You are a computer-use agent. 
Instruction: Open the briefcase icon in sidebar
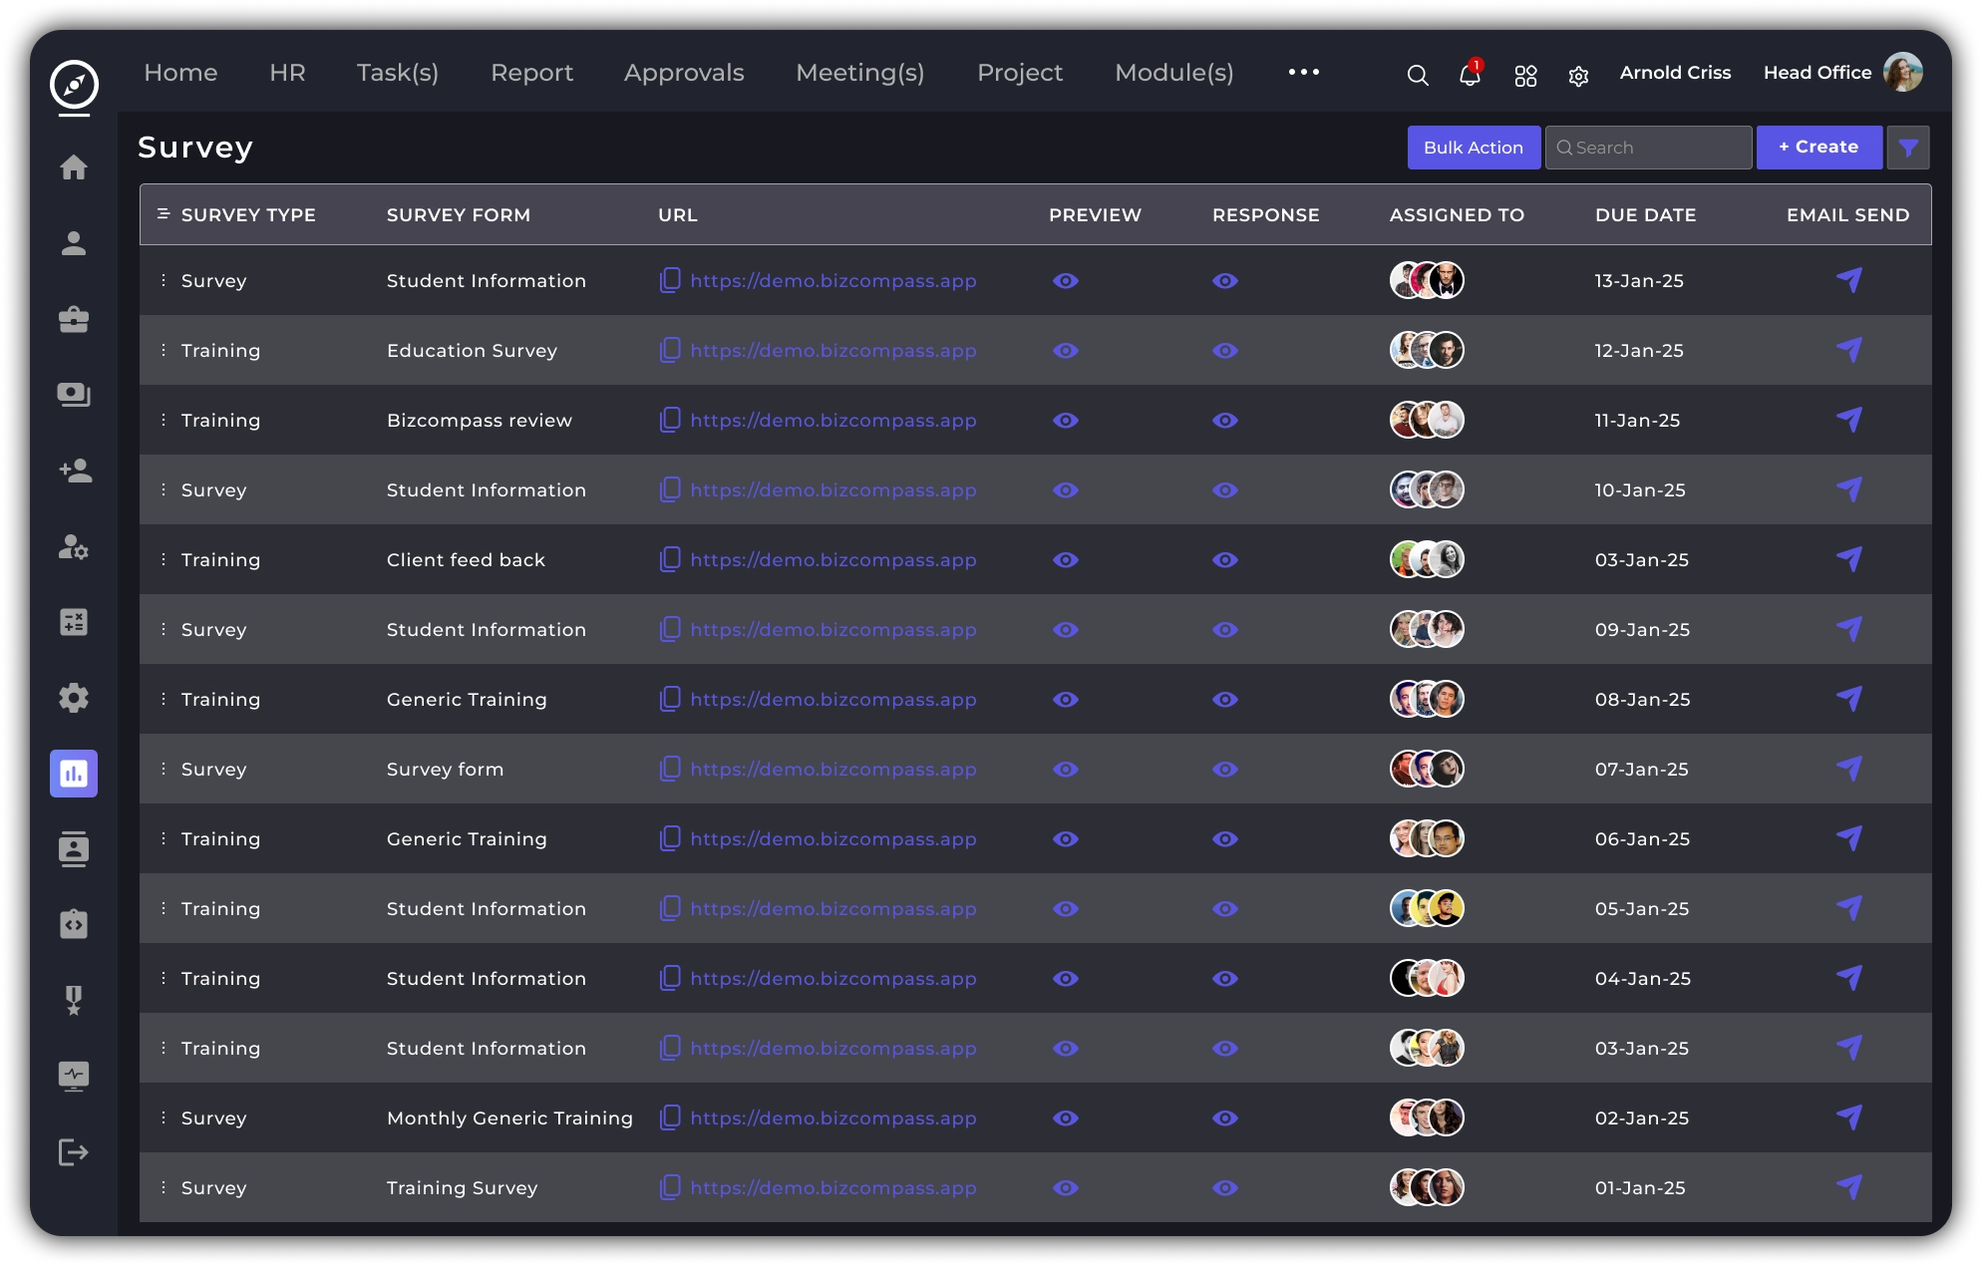point(74,319)
